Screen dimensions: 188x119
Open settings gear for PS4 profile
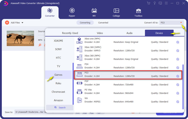tap(178, 68)
